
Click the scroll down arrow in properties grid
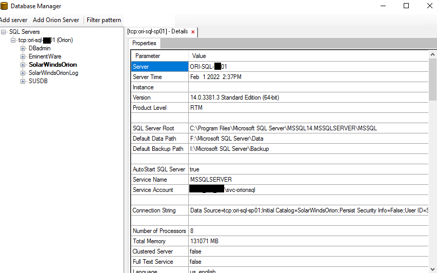coord(432,269)
